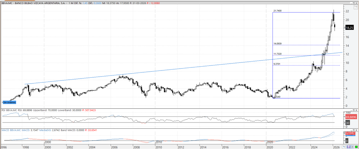Minimize the main price chart panel
This screenshot has width=359, height=149.
[x=351, y=3]
